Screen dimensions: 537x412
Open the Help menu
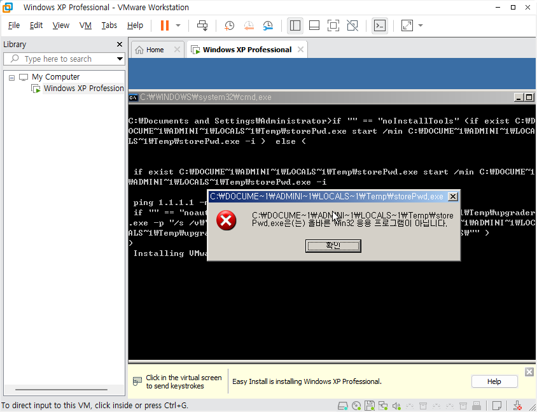coord(135,25)
